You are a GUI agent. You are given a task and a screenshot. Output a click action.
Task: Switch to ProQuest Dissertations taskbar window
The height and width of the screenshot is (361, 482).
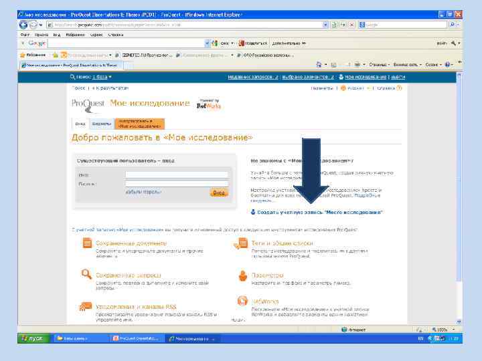point(136,338)
